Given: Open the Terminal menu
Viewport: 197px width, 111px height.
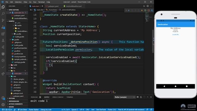Looking at the screenshot, I should tap(41, 2).
